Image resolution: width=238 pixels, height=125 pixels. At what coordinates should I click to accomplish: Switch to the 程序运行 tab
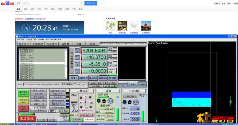[24, 44]
